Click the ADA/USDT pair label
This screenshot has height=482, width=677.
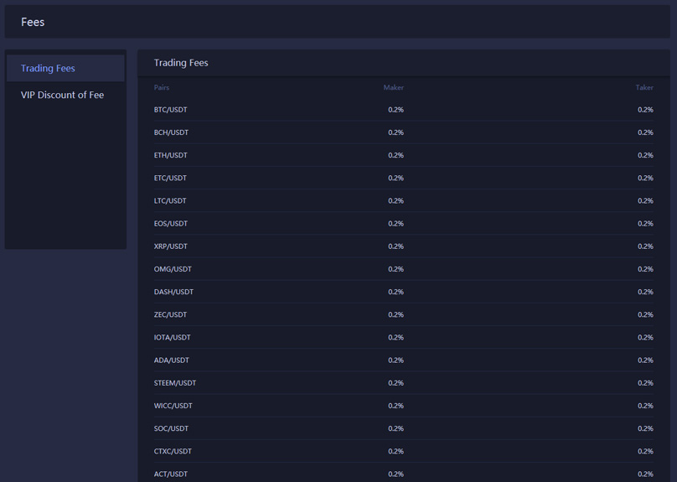172,360
